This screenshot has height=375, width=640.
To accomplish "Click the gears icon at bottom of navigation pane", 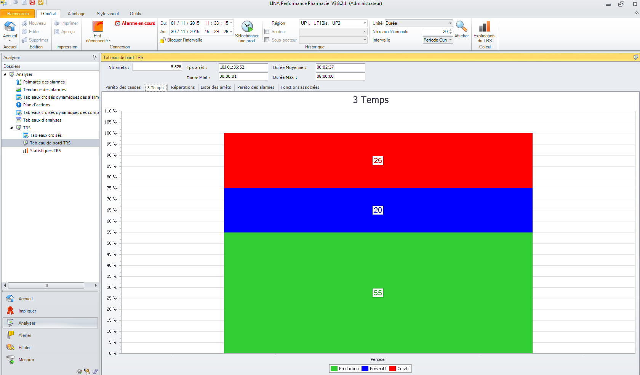I will click(95, 372).
